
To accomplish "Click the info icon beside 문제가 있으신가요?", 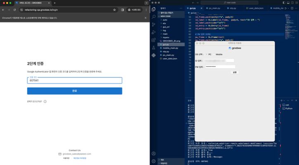I will coord(45,102).
